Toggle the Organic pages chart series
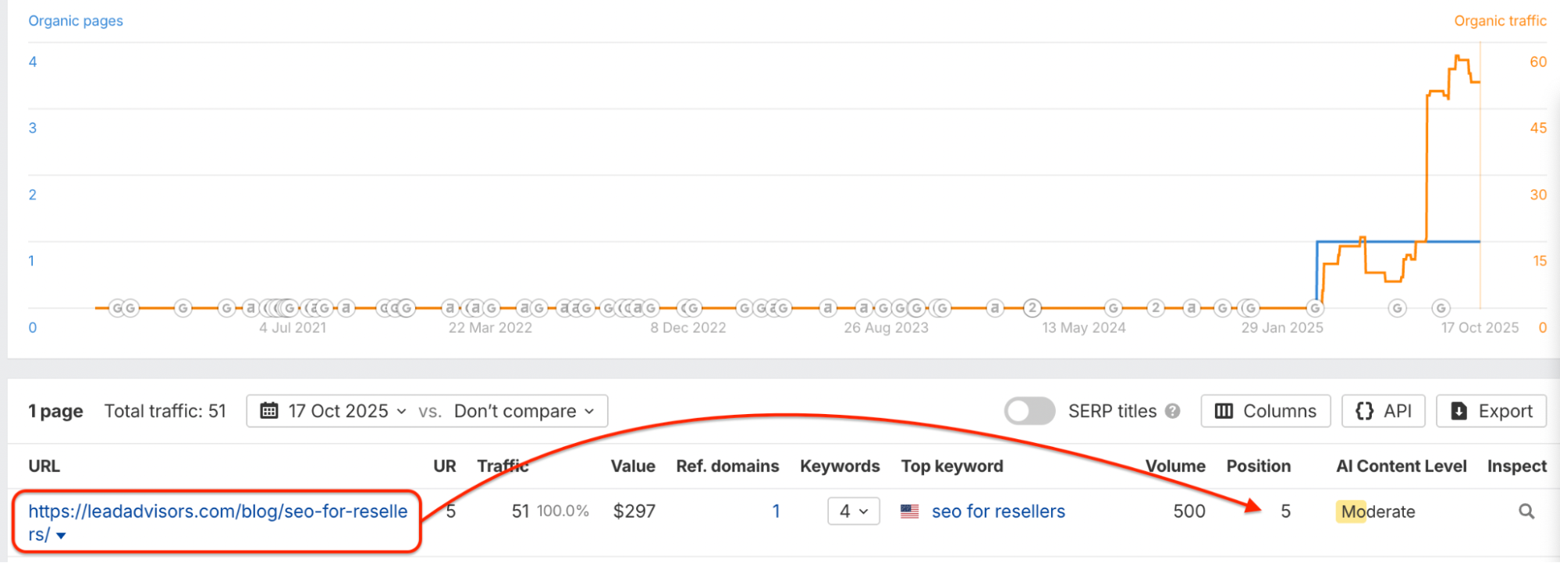 pos(76,21)
